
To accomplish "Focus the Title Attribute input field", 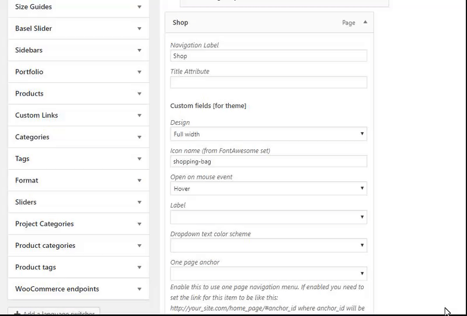I will (x=269, y=82).
